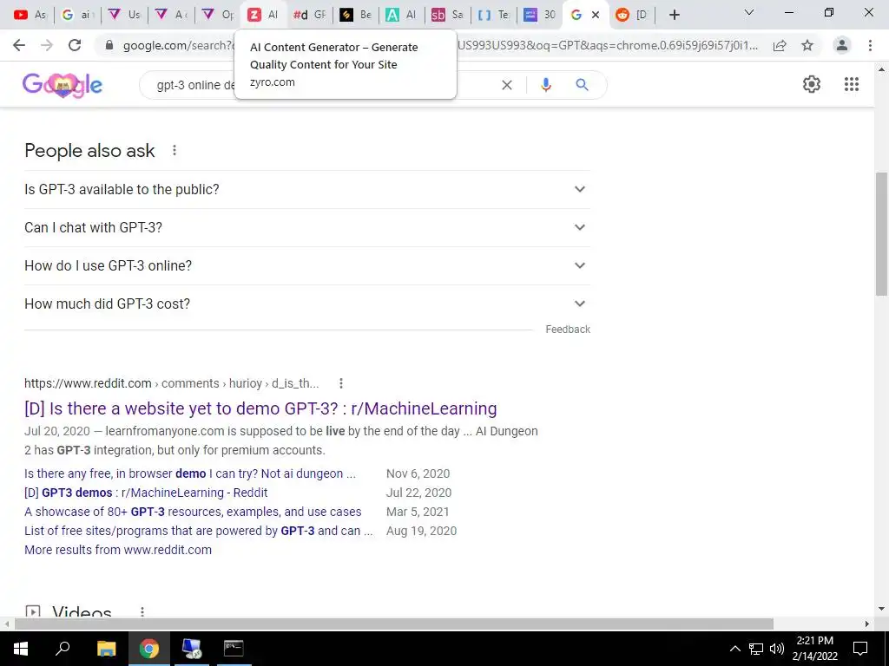Open volume control in system tray

point(777,649)
